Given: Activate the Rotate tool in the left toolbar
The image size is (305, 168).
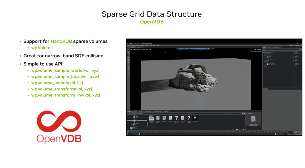Looking at the screenshot, I should (x=128, y=58).
